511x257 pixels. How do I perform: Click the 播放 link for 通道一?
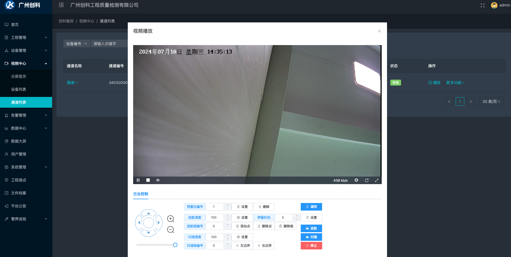point(434,83)
